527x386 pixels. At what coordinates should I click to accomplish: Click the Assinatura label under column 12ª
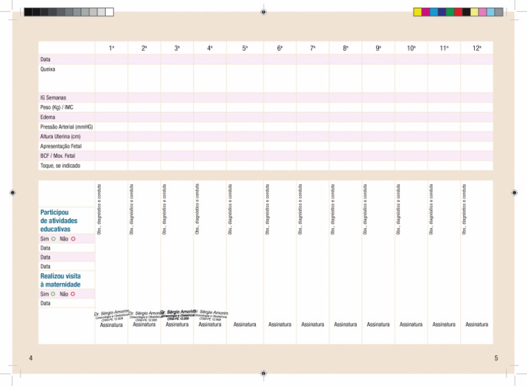click(x=477, y=325)
